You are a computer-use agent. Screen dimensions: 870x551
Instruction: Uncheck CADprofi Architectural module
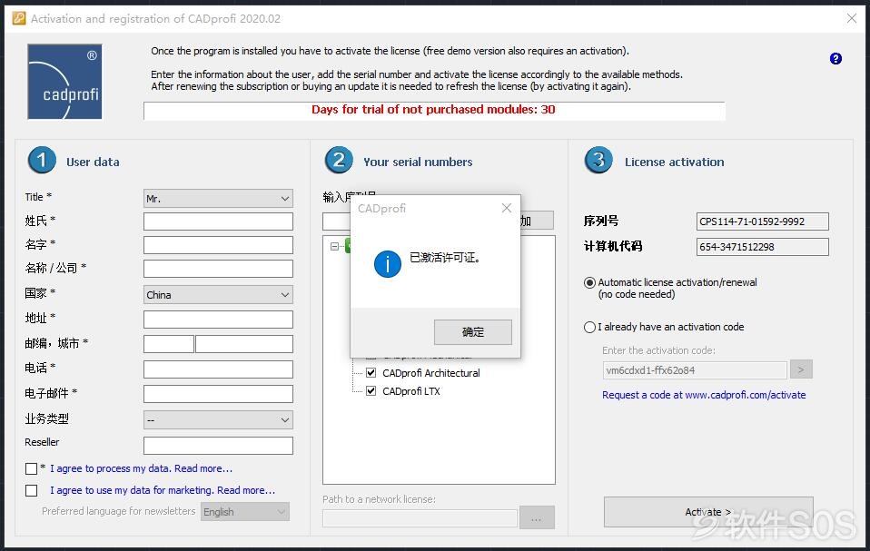[371, 372]
